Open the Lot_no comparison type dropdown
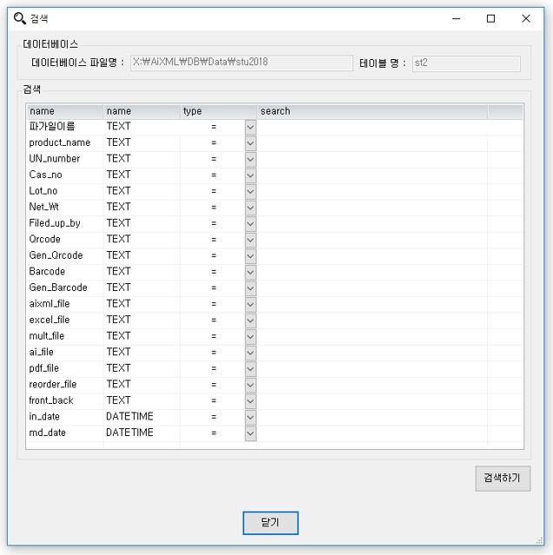Image resolution: width=553 pixels, height=555 pixels. [x=250, y=191]
